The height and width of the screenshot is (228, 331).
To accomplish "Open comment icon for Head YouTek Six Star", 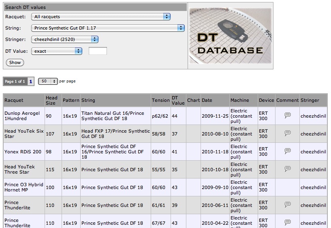I will tap(288, 133).
